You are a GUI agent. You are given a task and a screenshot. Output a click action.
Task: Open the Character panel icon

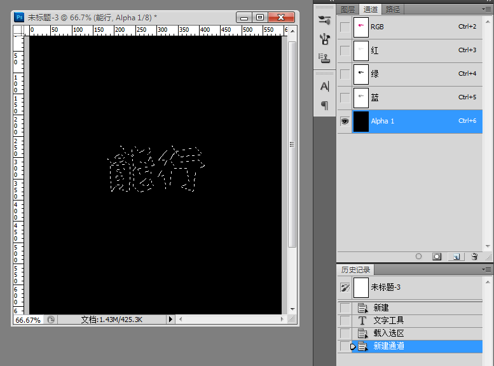[324, 86]
